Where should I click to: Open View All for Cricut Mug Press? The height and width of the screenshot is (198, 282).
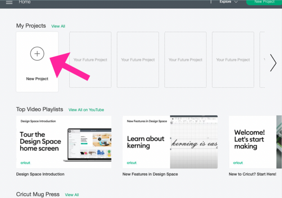click(x=72, y=195)
